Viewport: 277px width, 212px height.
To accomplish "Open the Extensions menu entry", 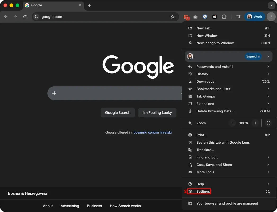I will click(229, 104).
